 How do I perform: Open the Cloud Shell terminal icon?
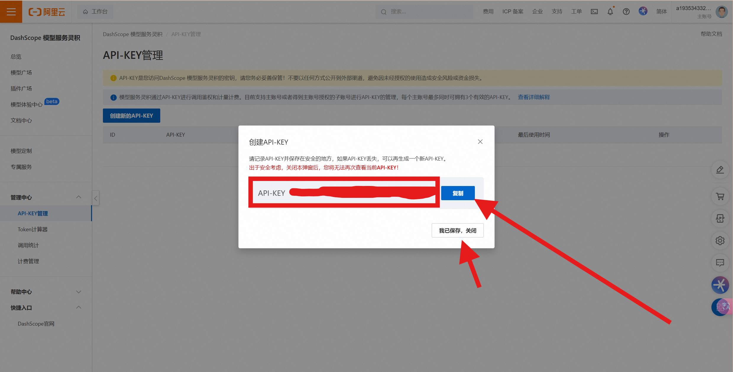pos(594,12)
